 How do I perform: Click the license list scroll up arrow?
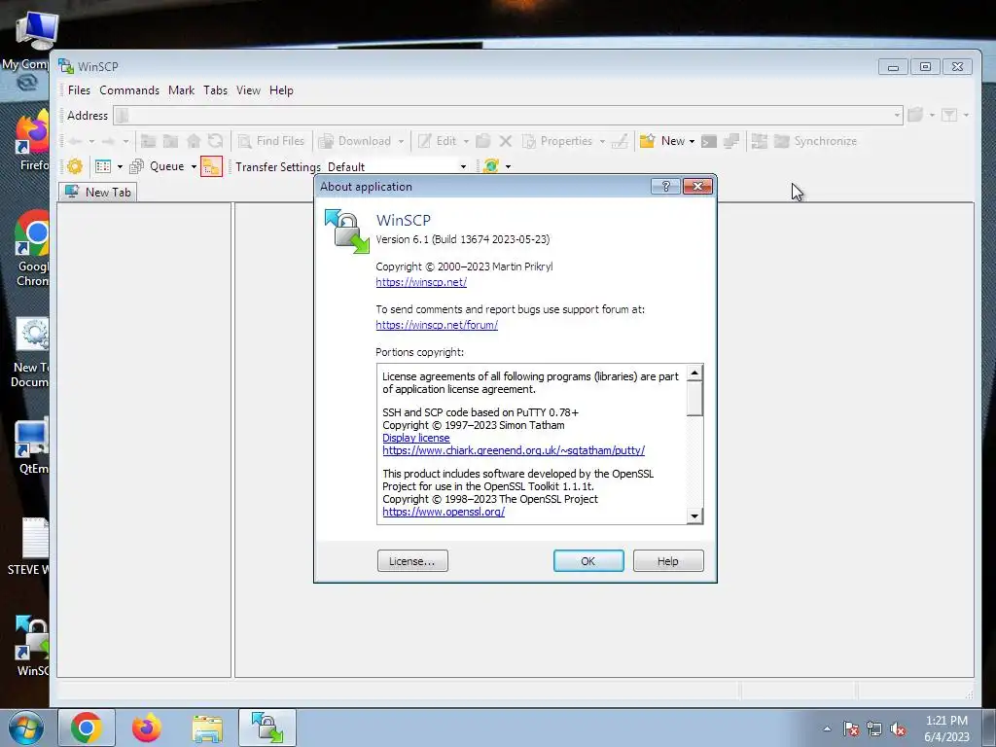point(694,373)
